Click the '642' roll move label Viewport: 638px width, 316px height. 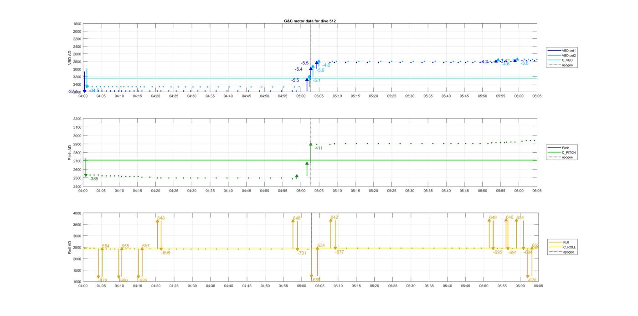click(x=334, y=218)
